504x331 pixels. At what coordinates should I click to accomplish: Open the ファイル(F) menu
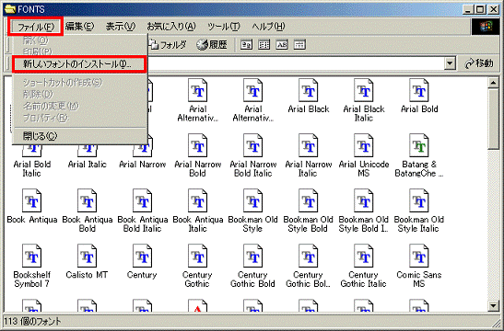coord(35,27)
